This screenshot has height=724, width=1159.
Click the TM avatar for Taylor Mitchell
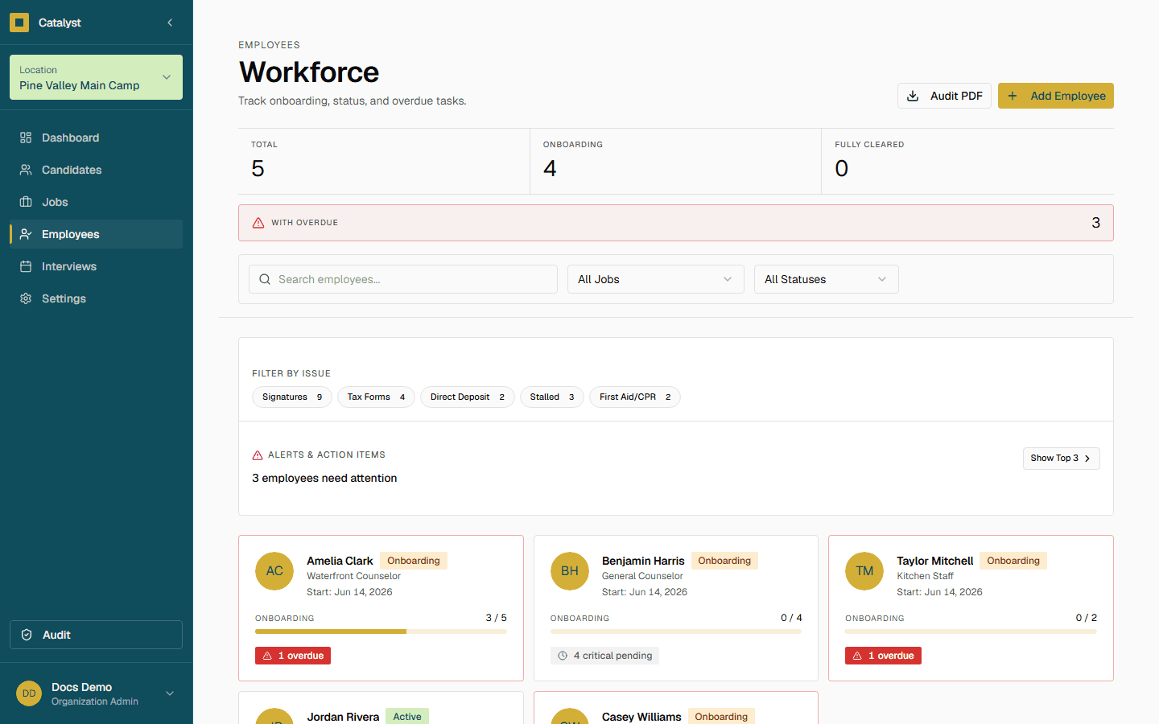point(864,571)
